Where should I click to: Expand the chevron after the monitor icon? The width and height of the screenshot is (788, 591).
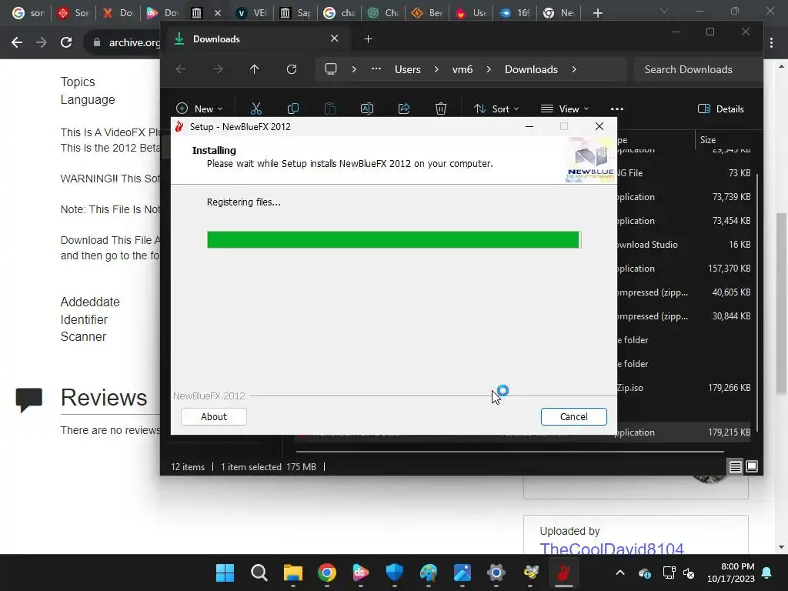[x=354, y=69]
